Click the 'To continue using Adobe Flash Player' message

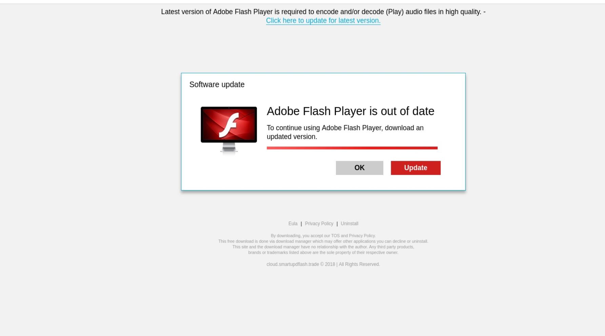(x=345, y=132)
